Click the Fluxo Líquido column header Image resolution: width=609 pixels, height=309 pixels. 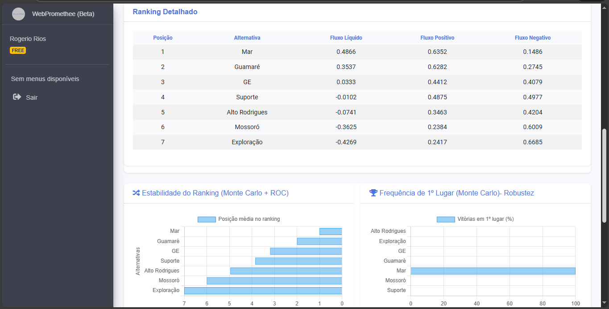point(346,38)
